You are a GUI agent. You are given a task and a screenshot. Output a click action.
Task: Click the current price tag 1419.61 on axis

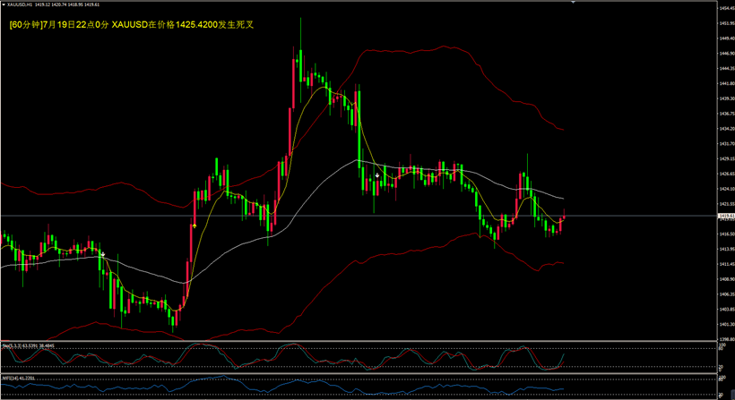click(726, 215)
